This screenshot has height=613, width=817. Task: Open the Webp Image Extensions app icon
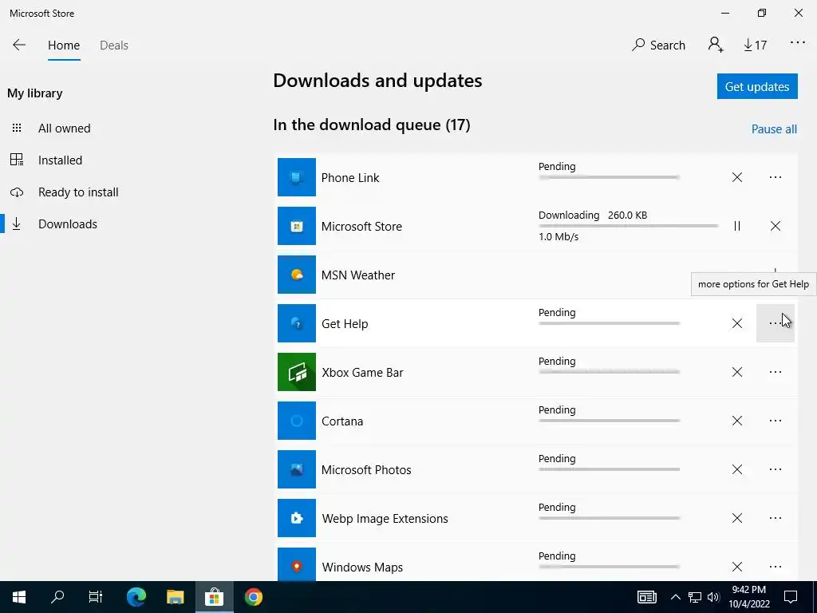click(x=297, y=518)
